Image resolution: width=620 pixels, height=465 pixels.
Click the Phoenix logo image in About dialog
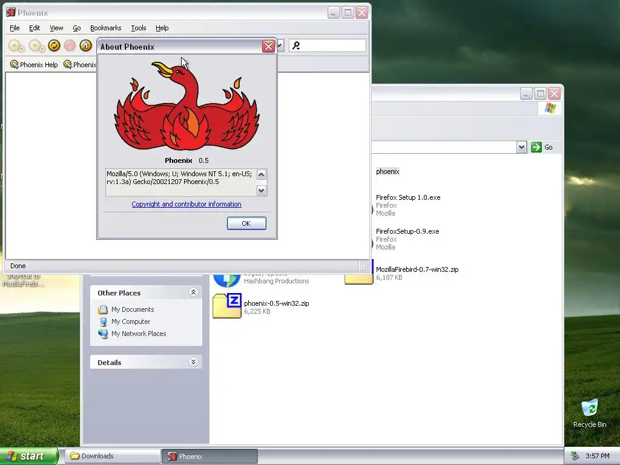tap(186, 105)
